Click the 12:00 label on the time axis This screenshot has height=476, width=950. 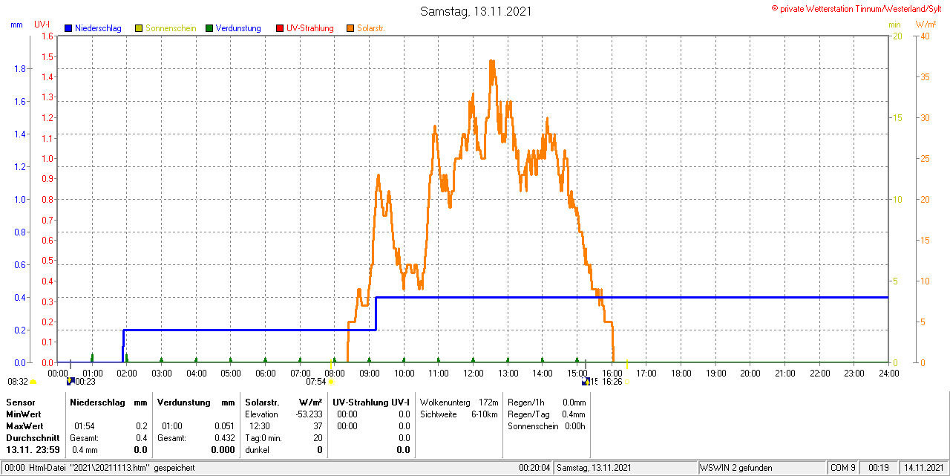(x=473, y=373)
